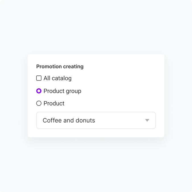
Task: Click the "Coffee and donuts" selected value
Action: click(x=69, y=120)
